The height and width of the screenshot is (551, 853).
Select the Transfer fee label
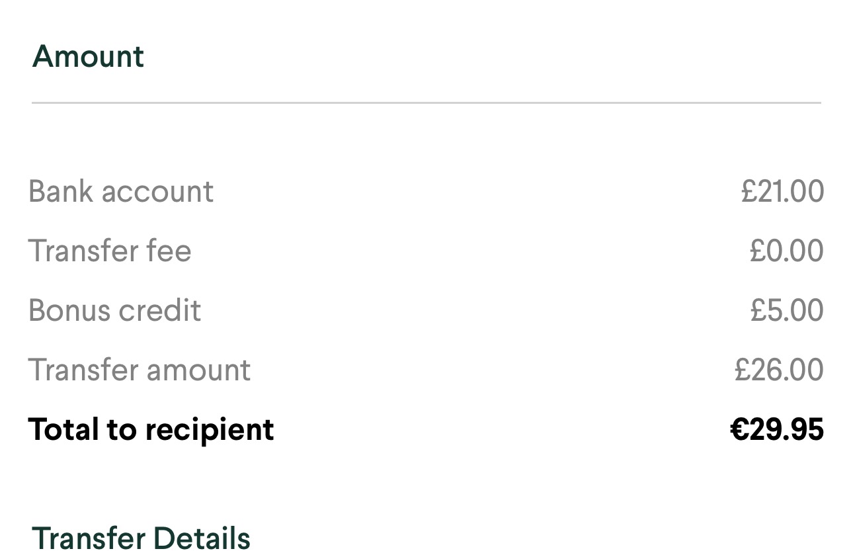[110, 251]
